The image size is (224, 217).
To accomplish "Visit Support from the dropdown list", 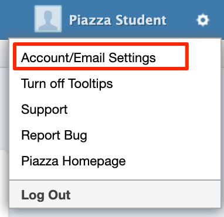I will click(45, 110).
